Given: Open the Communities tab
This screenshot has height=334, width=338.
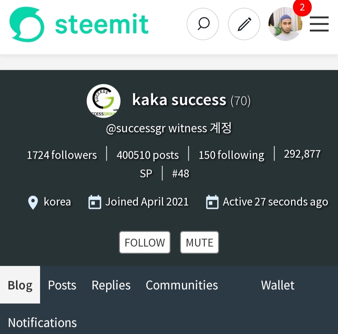Looking at the screenshot, I should click(182, 285).
